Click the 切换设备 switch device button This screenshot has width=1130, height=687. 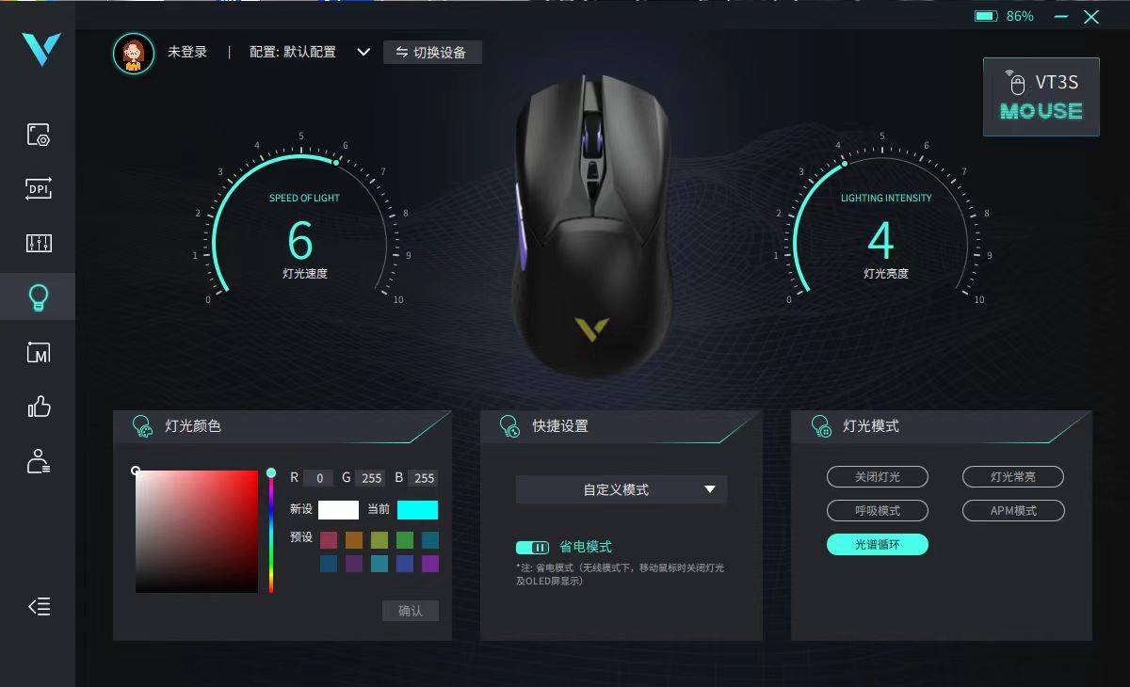[x=432, y=52]
